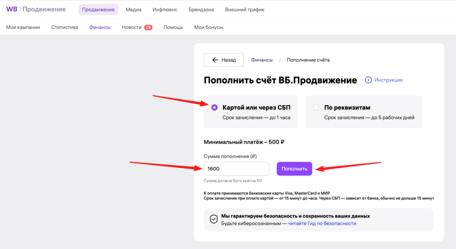Open the Мои кампании menu item
456x249 pixels.
click(x=23, y=27)
